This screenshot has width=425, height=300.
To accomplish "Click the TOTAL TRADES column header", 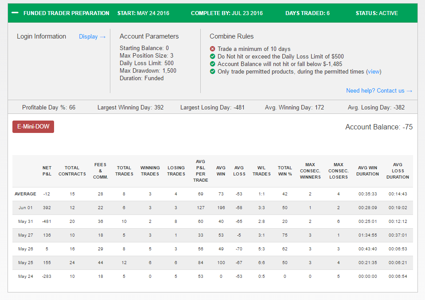I will point(124,171).
